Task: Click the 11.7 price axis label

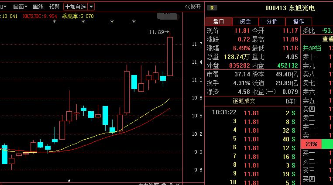Action: tap(197, 45)
